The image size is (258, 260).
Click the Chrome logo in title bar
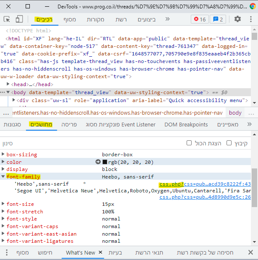click(253, 6)
